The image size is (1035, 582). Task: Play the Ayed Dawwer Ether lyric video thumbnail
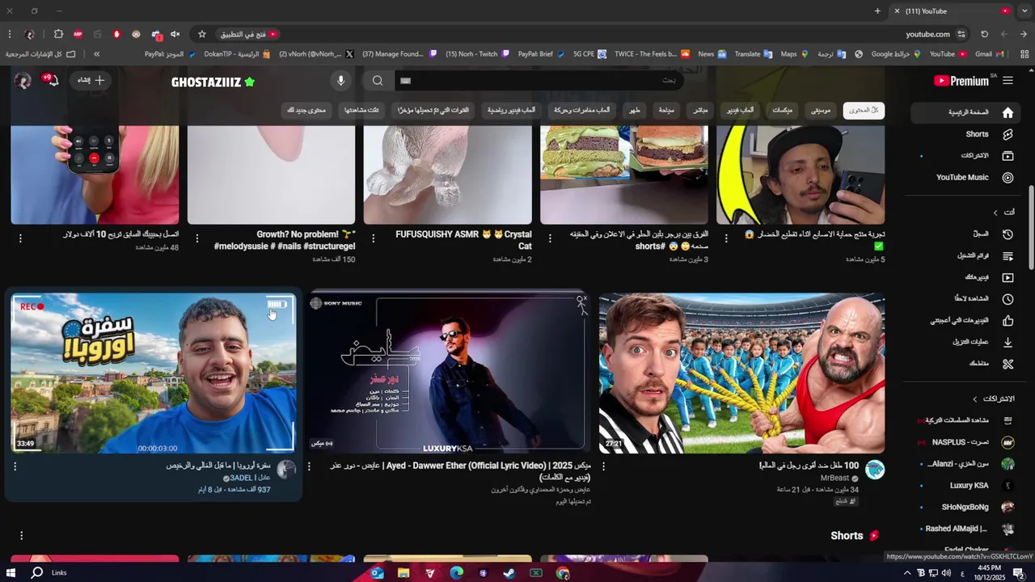point(447,373)
